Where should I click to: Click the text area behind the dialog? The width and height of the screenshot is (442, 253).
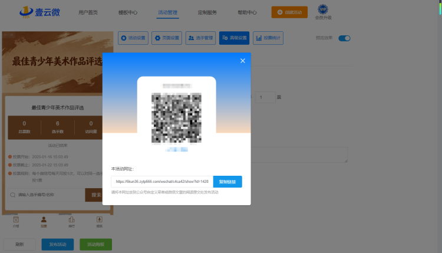click(299, 155)
